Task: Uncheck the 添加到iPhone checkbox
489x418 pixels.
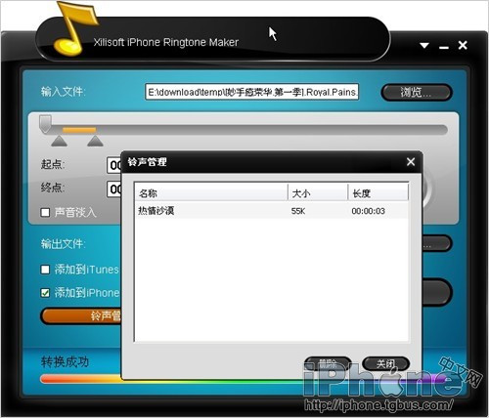Action: 45,293
